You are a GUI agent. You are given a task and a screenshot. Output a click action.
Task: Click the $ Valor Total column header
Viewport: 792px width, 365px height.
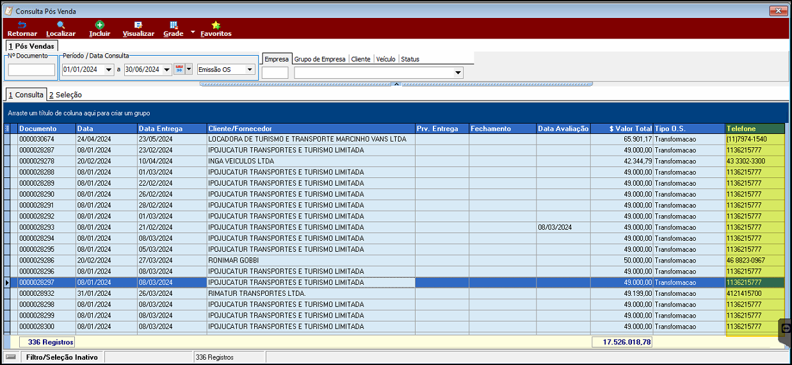(622, 129)
